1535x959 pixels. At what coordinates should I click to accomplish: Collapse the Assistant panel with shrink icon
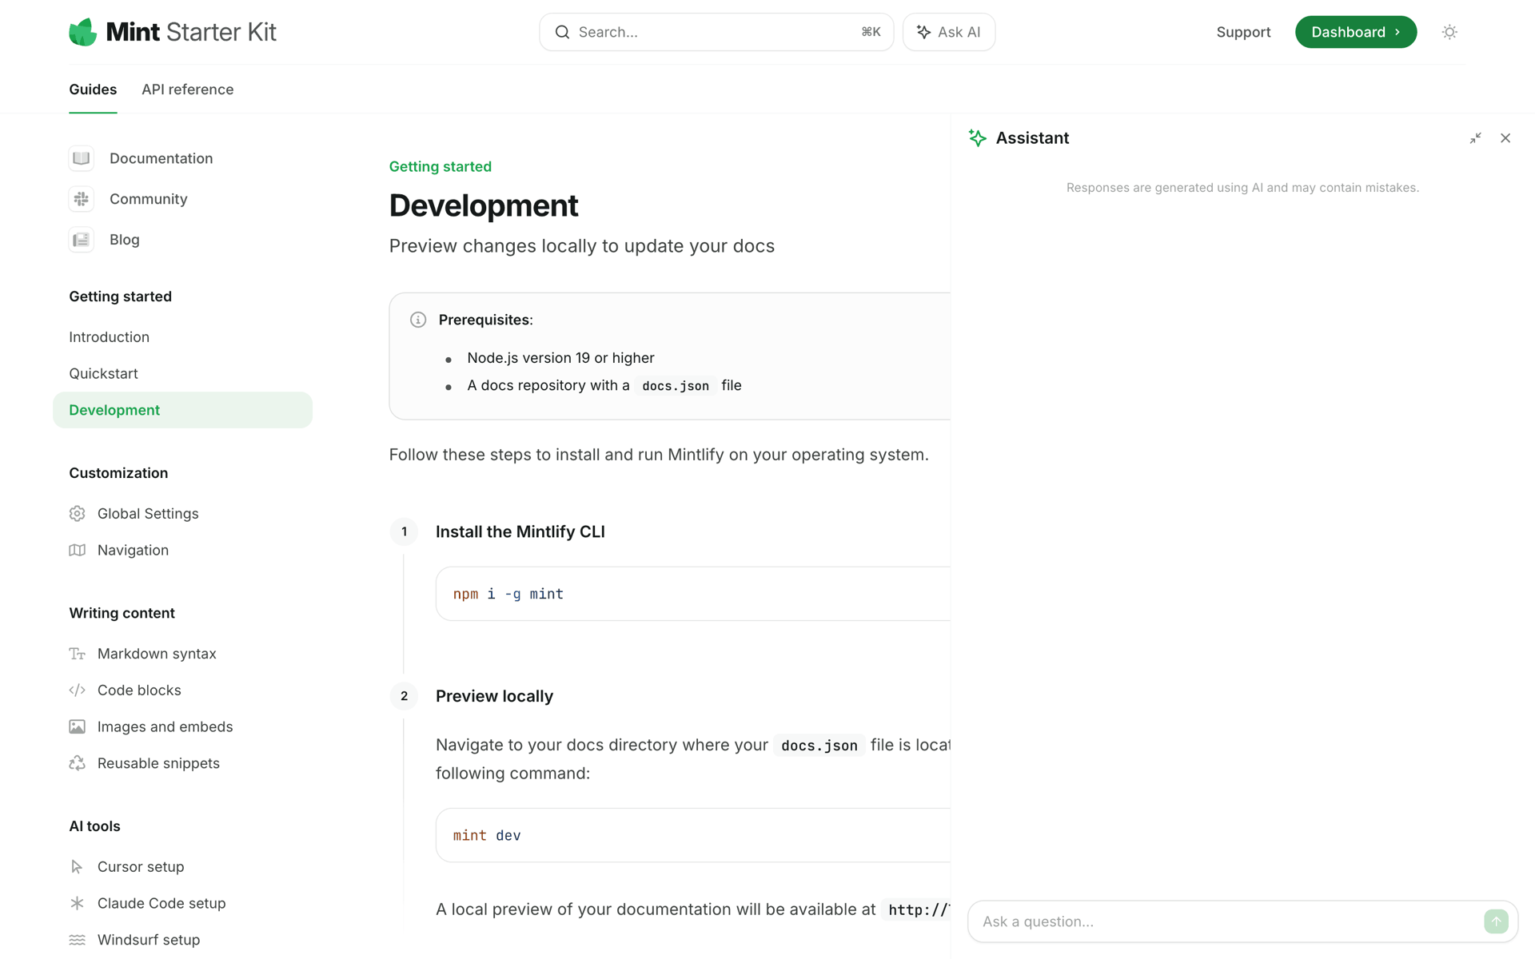[x=1475, y=138]
